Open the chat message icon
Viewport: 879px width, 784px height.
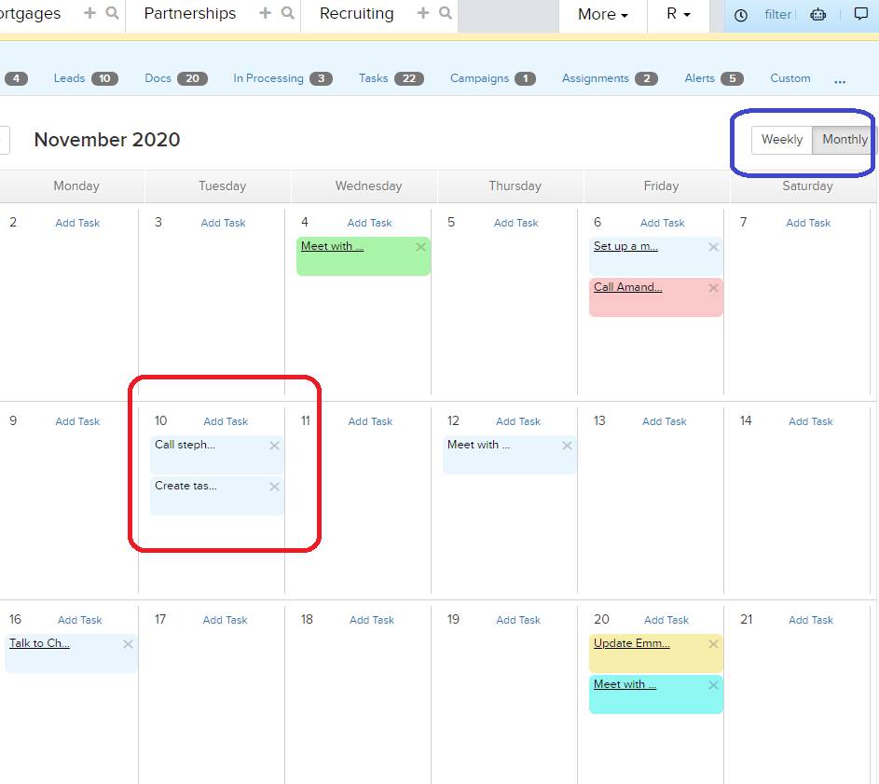coord(861,13)
